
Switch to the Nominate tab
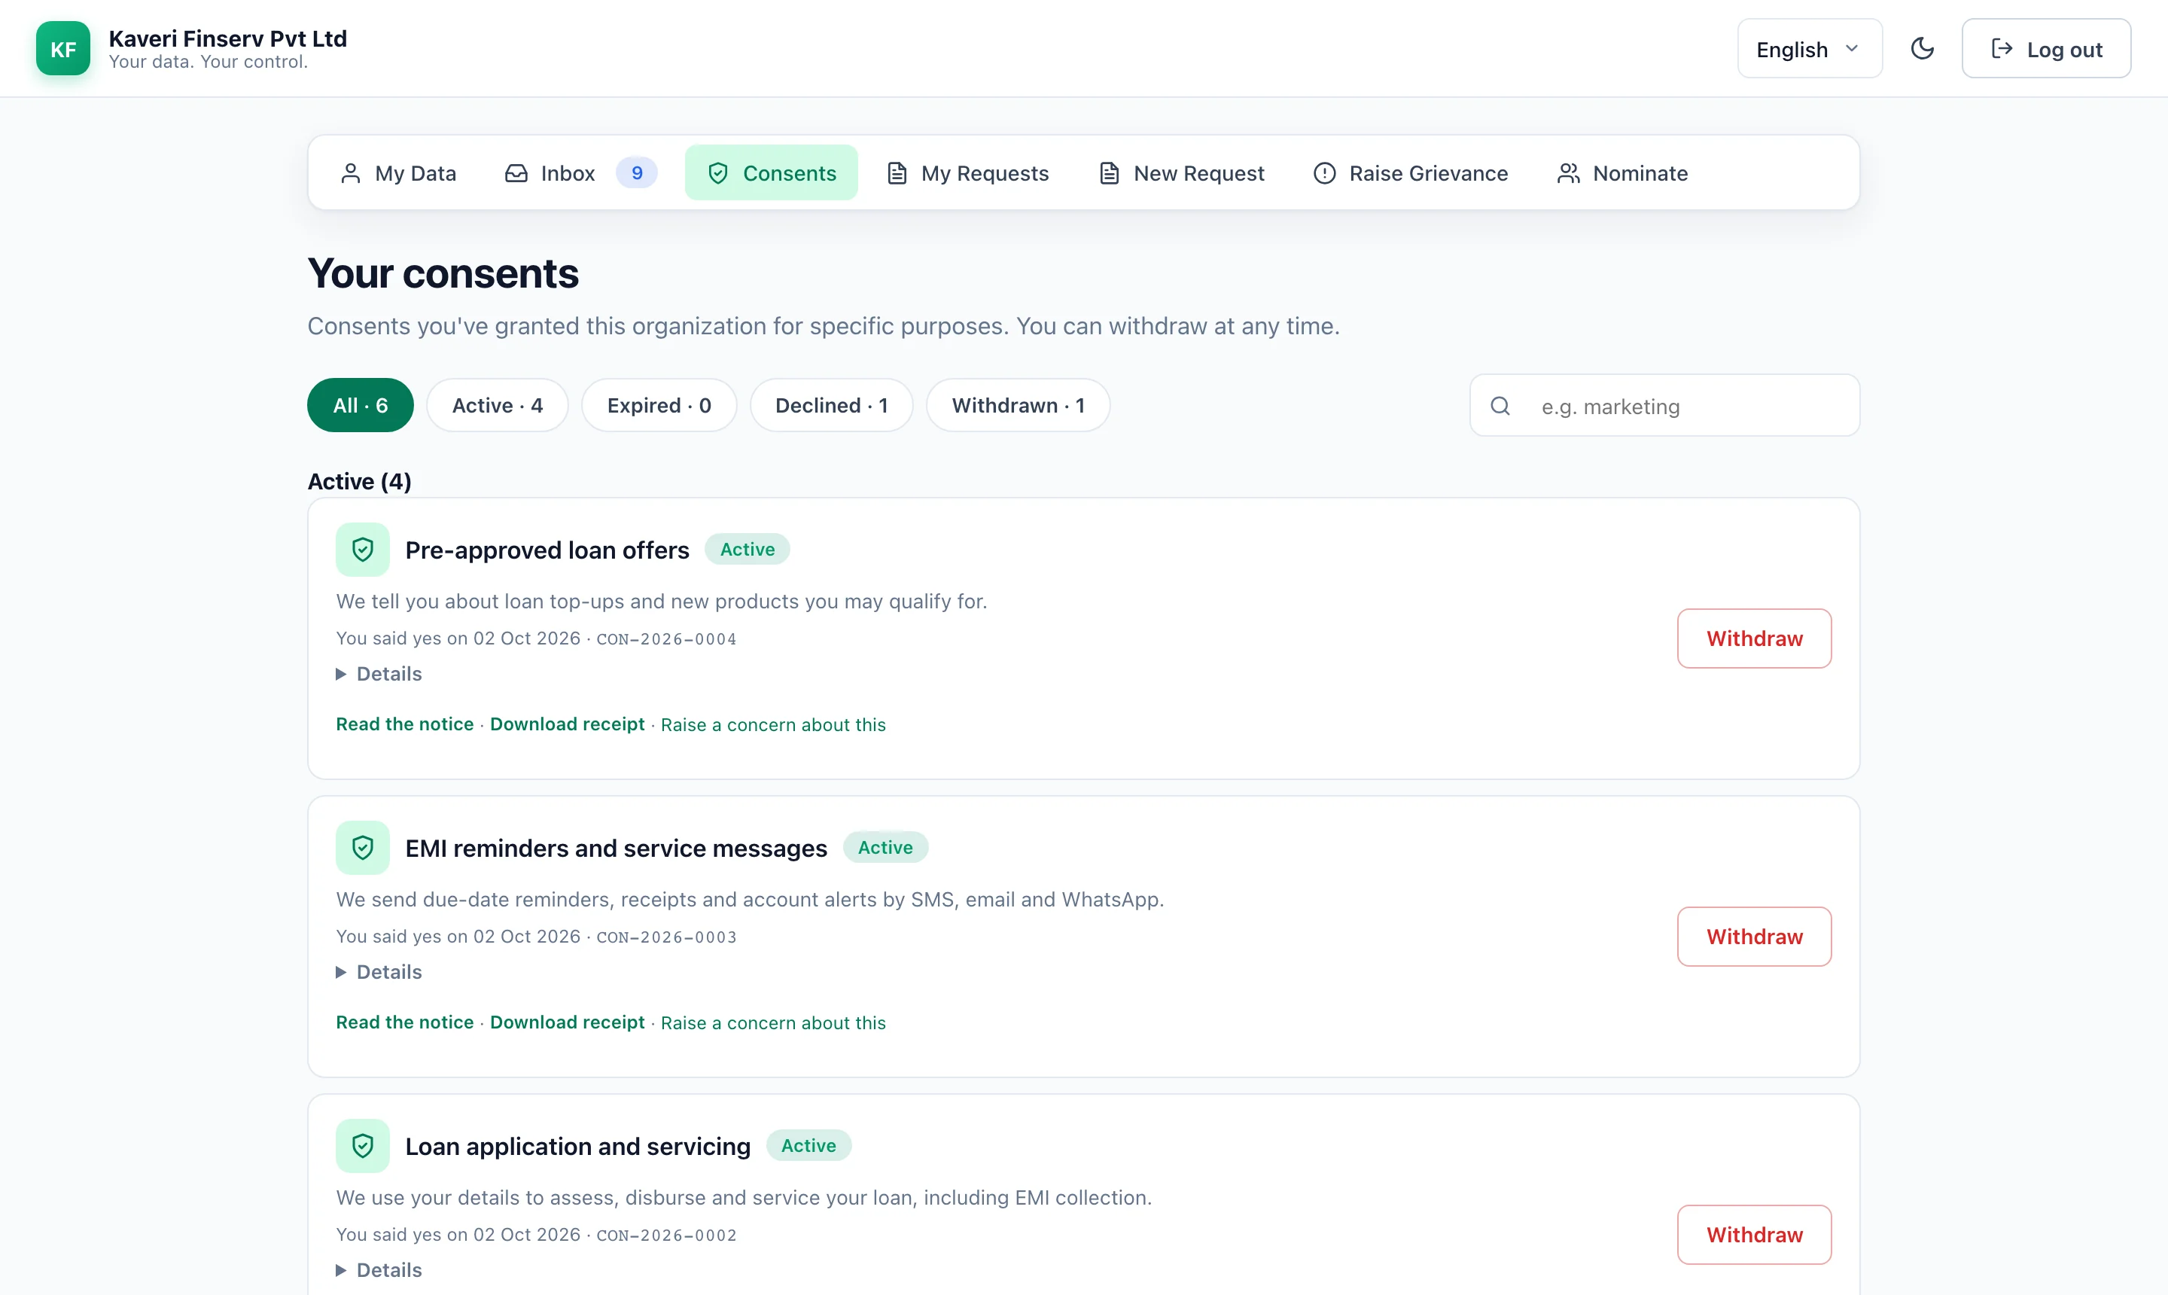1623,172
